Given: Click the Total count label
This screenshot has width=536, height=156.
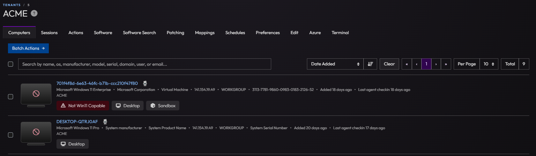Looking at the screenshot, I should (x=510, y=64).
